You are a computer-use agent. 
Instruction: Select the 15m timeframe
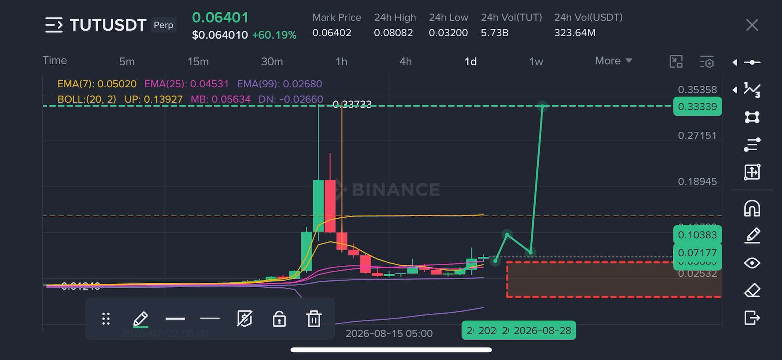[198, 61]
